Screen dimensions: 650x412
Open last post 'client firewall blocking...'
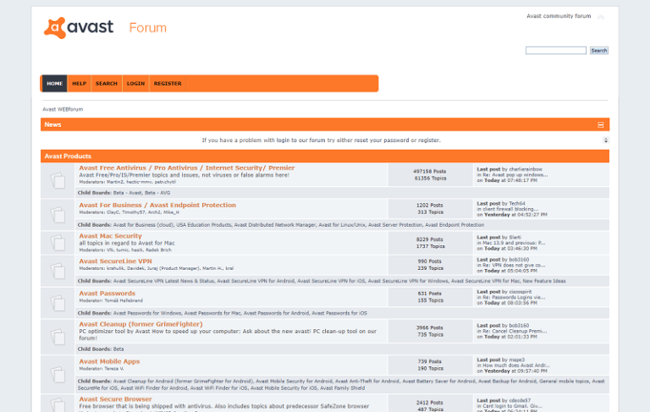coord(510,209)
